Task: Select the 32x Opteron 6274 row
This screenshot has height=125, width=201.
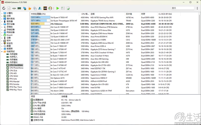Action: point(102,78)
